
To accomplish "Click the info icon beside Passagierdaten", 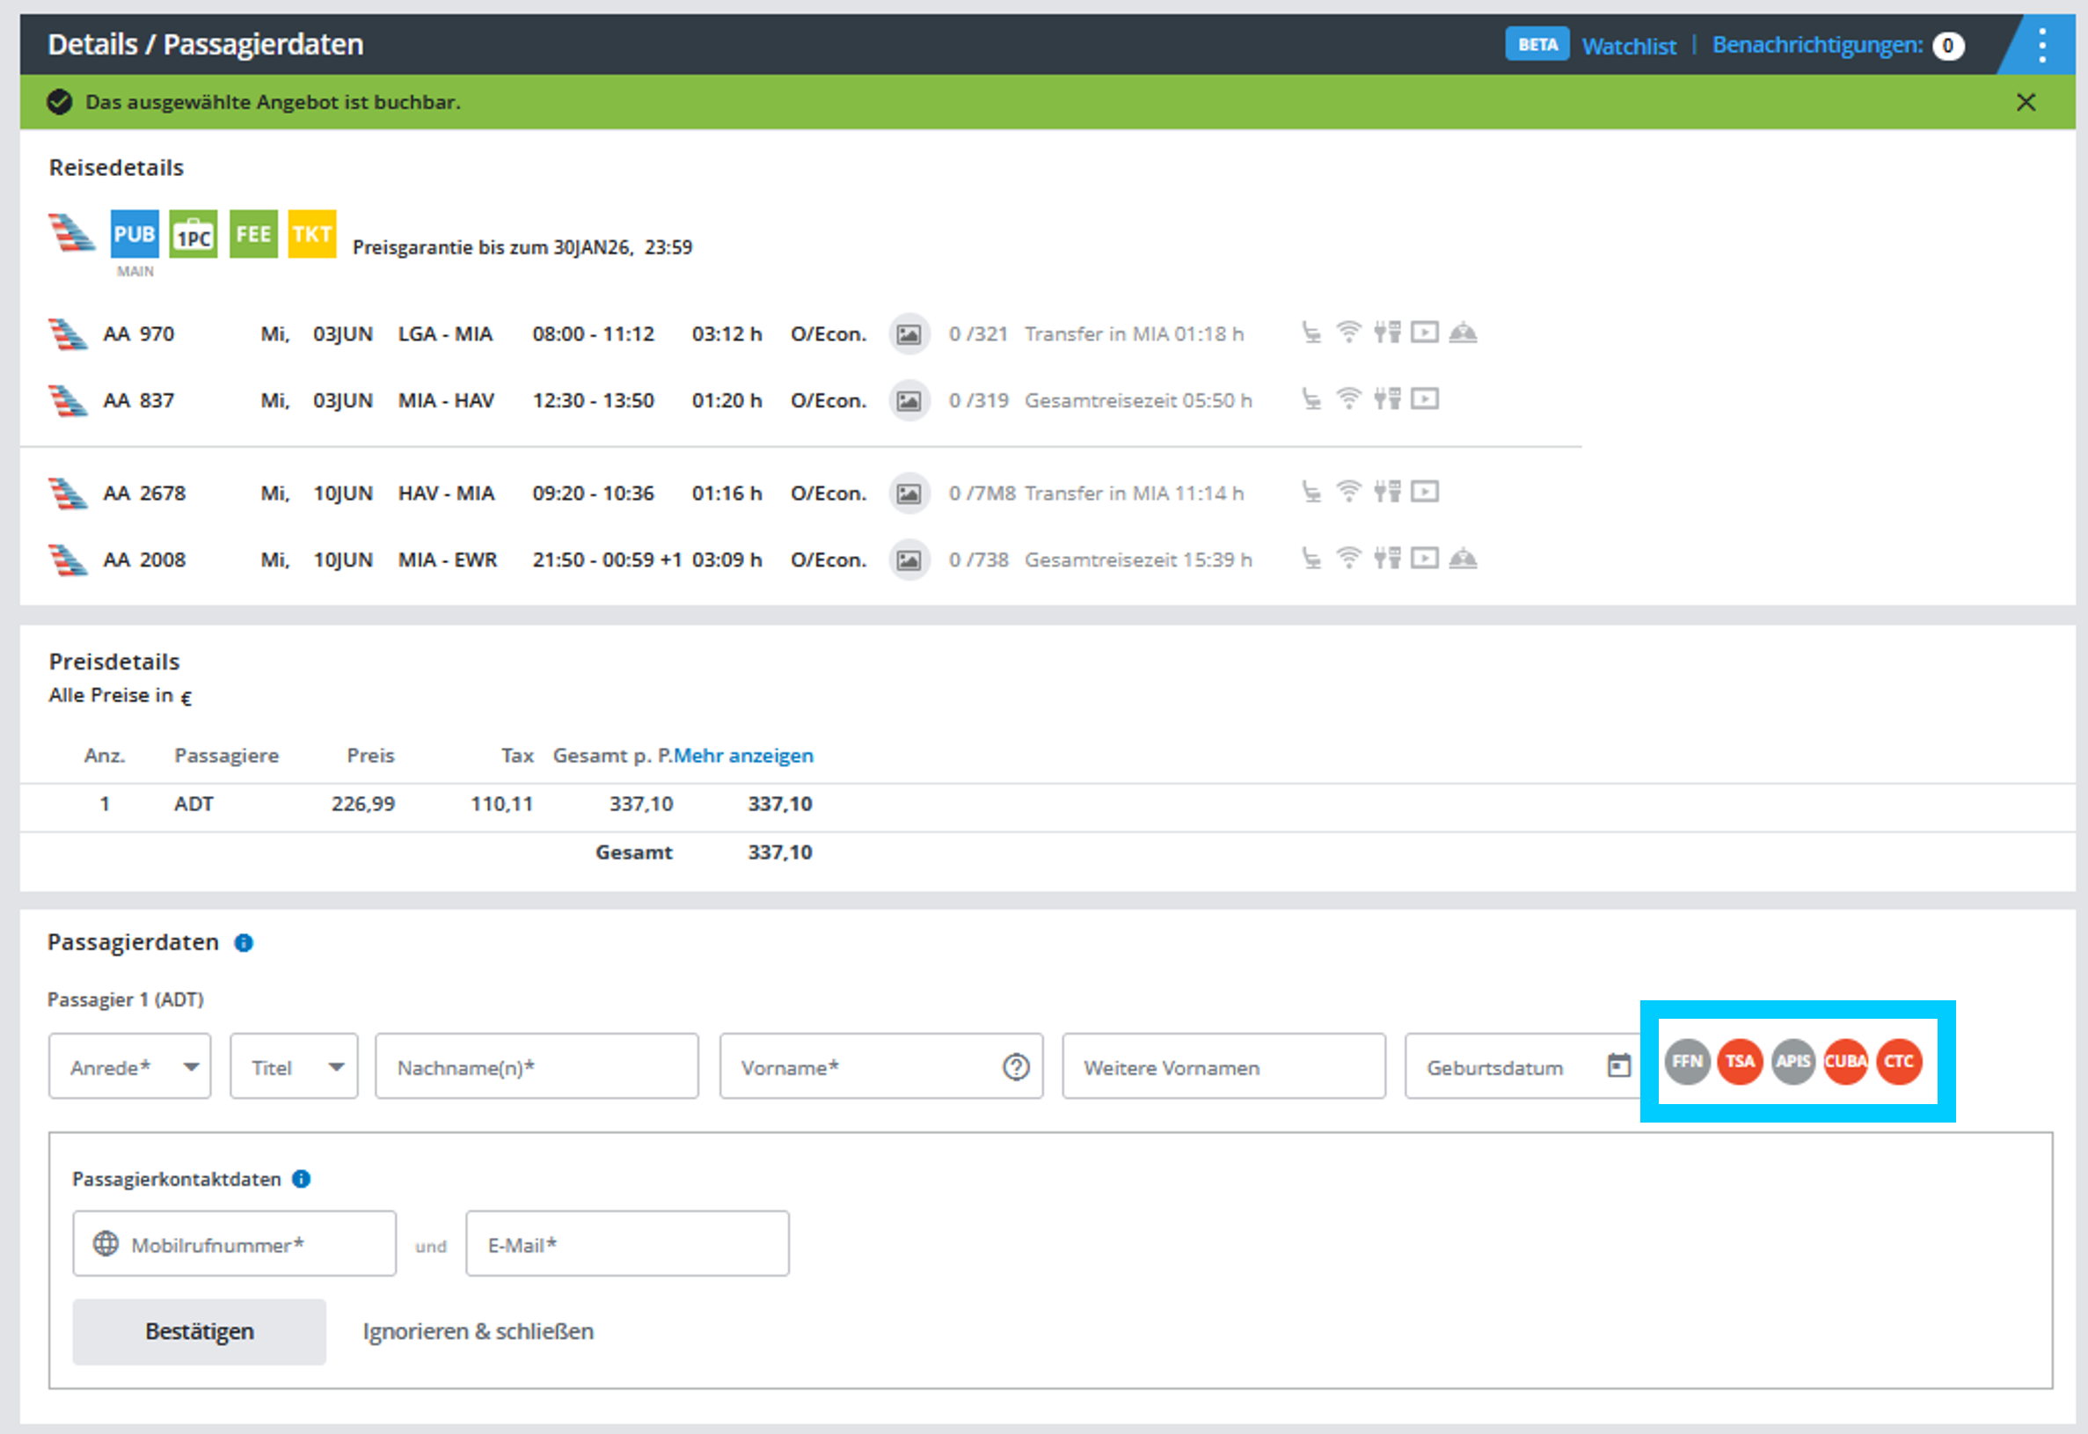I will (244, 942).
